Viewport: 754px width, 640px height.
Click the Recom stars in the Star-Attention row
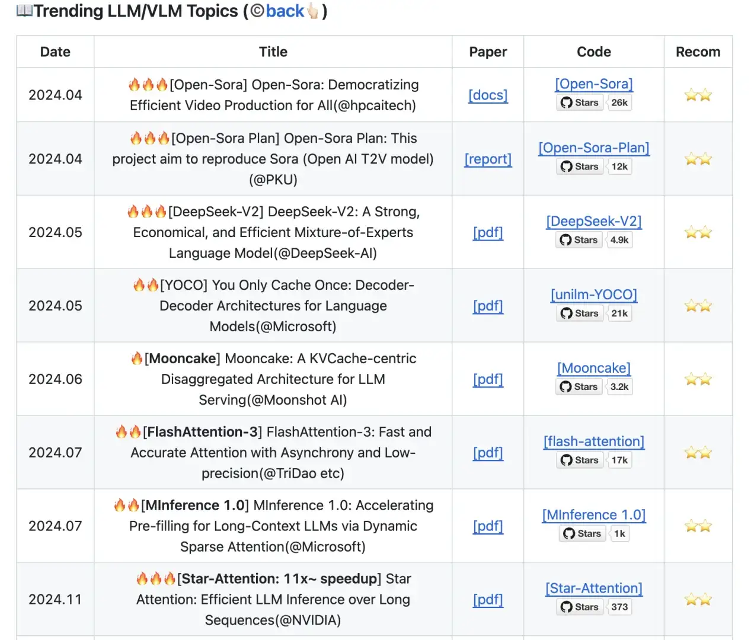[x=698, y=600]
